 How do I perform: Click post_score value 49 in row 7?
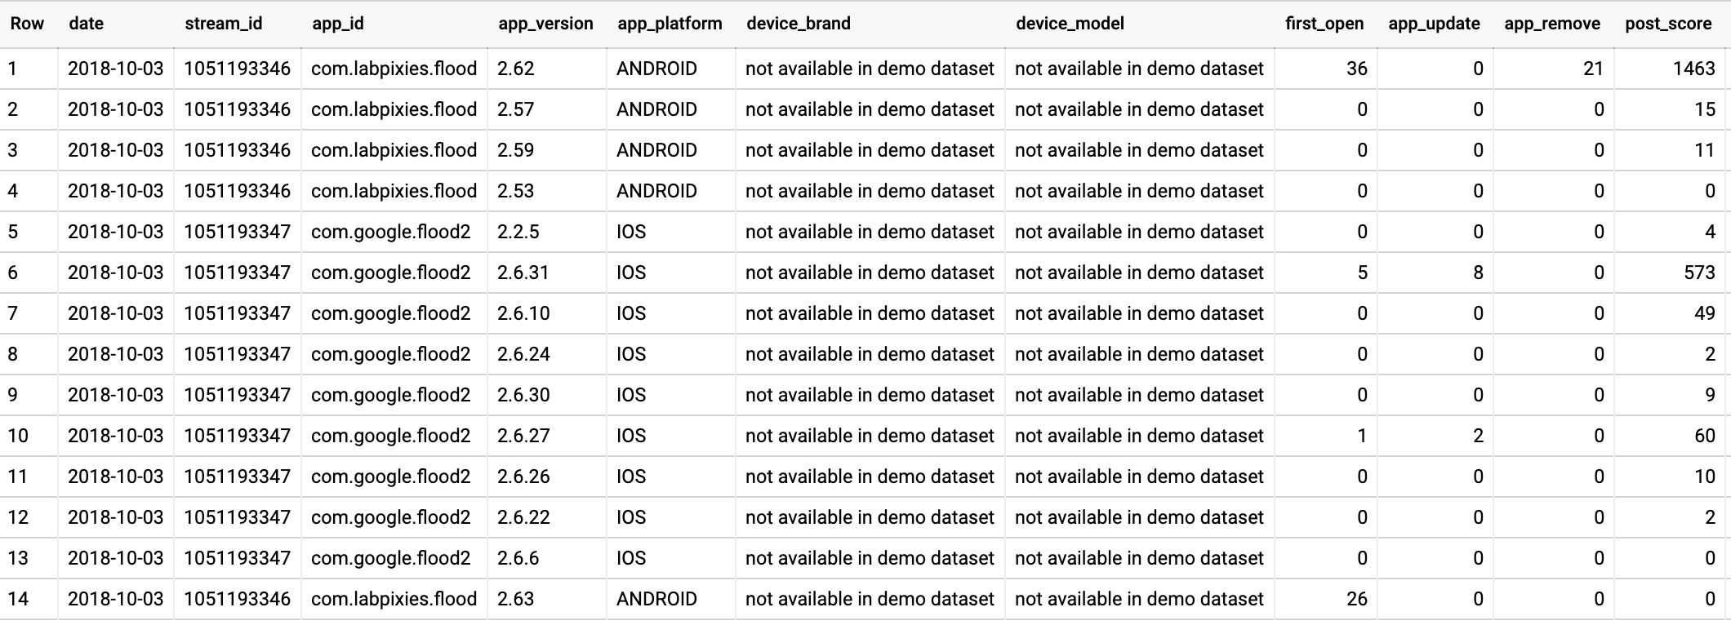point(1705,313)
